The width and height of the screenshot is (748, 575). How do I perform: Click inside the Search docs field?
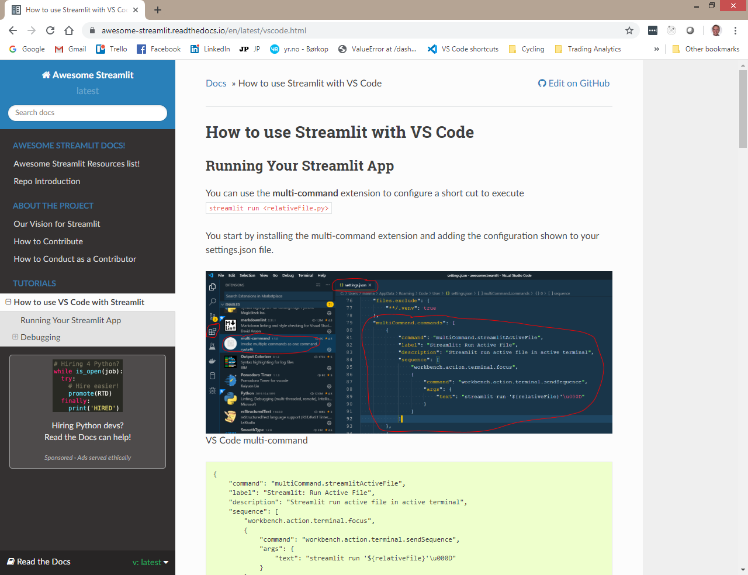[87, 112]
